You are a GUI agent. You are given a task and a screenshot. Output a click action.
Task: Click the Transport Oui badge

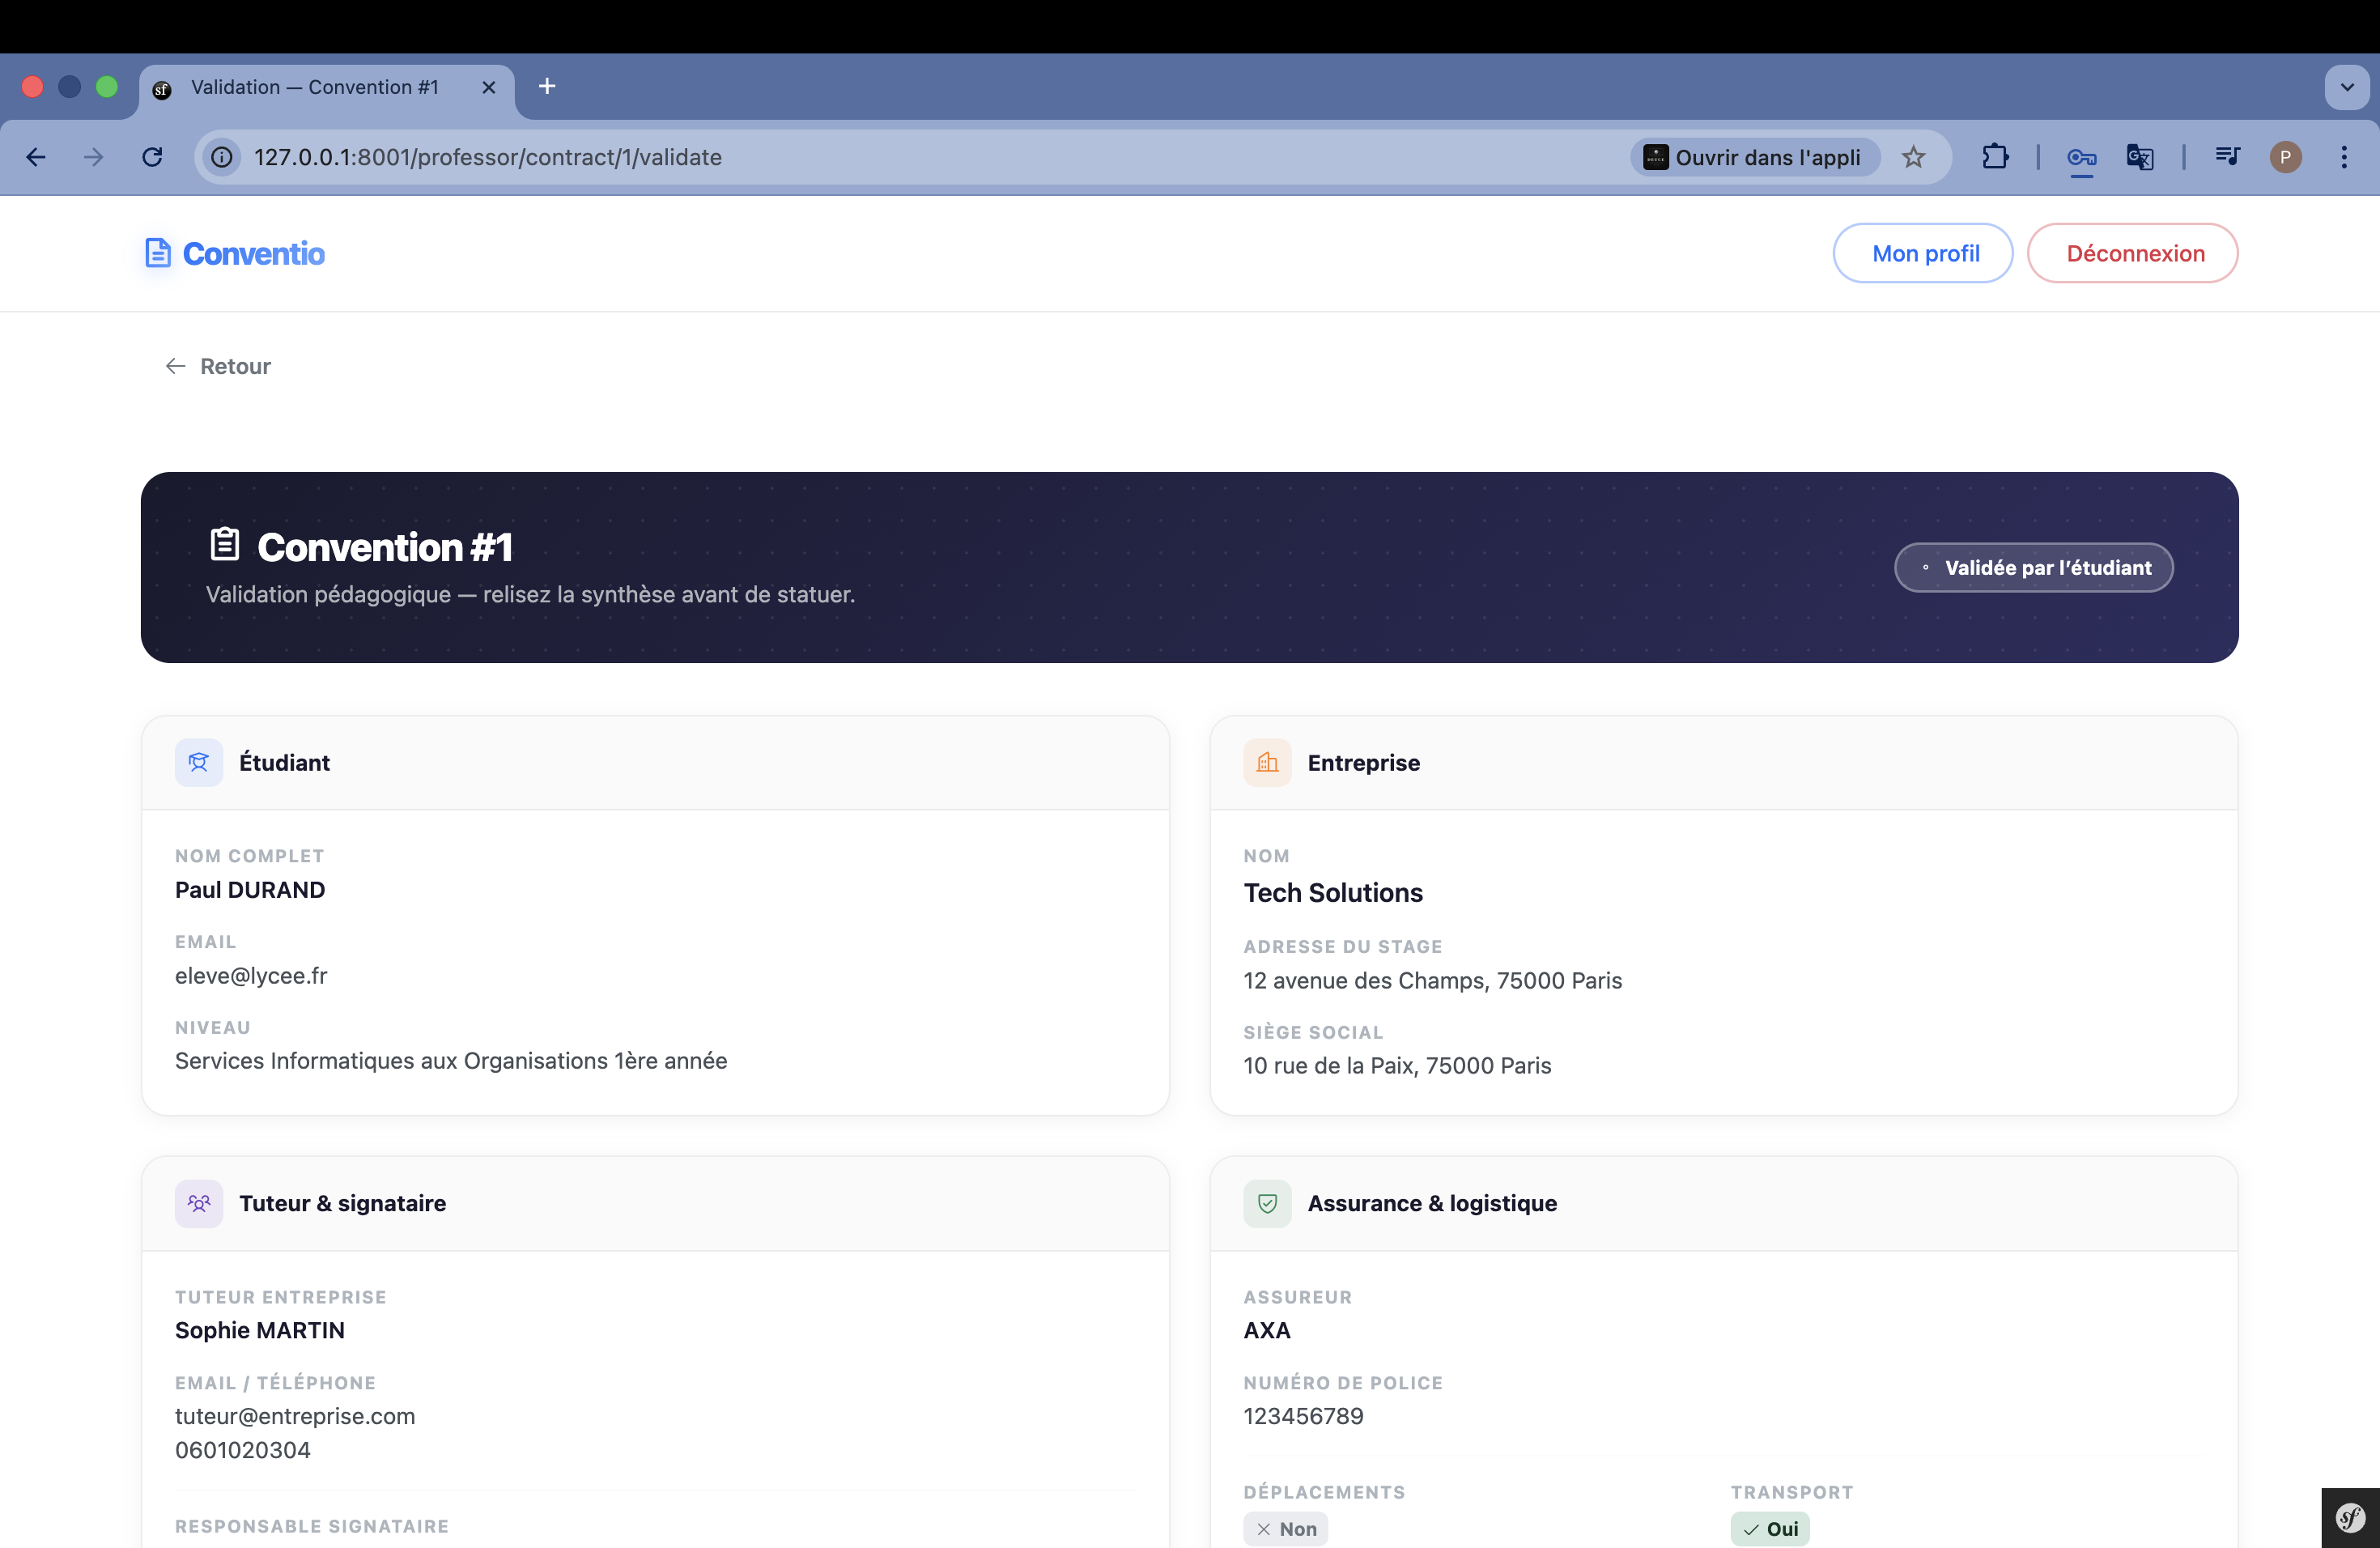(1770, 1529)
